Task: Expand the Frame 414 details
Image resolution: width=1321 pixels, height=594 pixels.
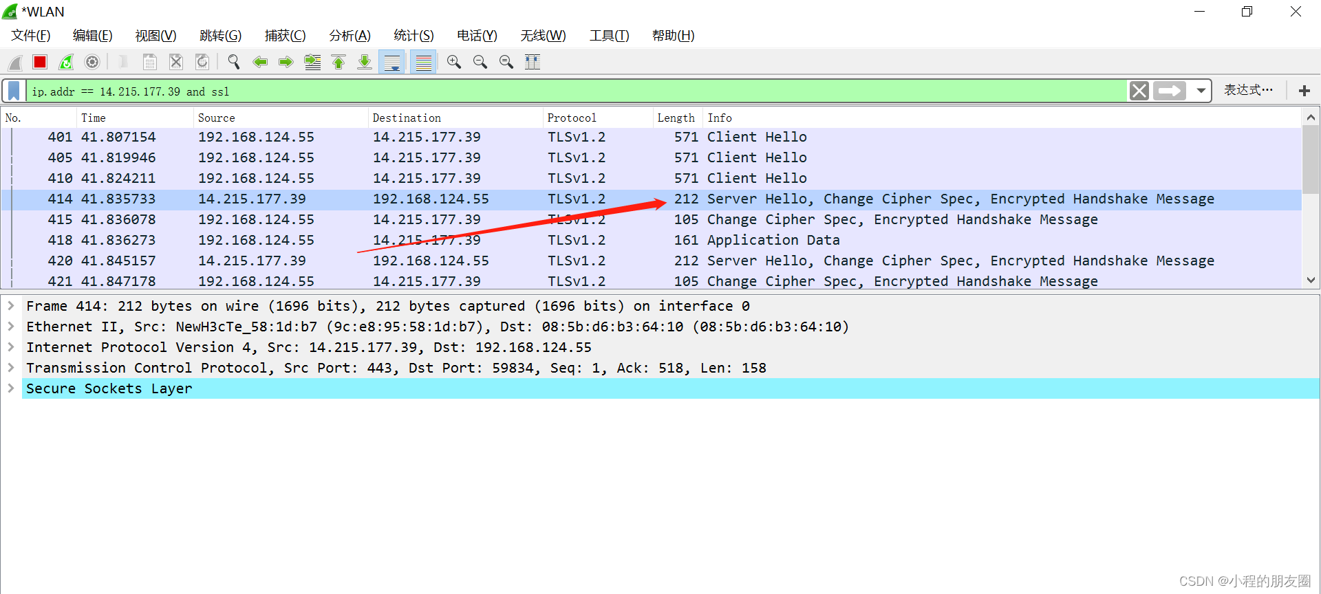Action: pyautogui.click(x=11, y=306)
